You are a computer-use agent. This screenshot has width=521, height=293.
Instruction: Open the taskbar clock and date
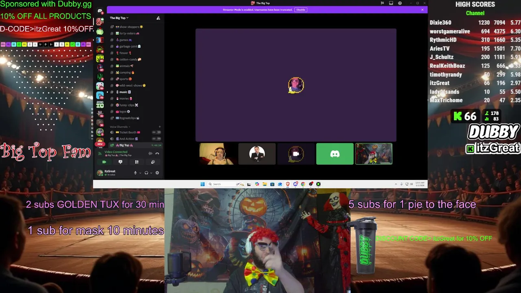point(420,184)
